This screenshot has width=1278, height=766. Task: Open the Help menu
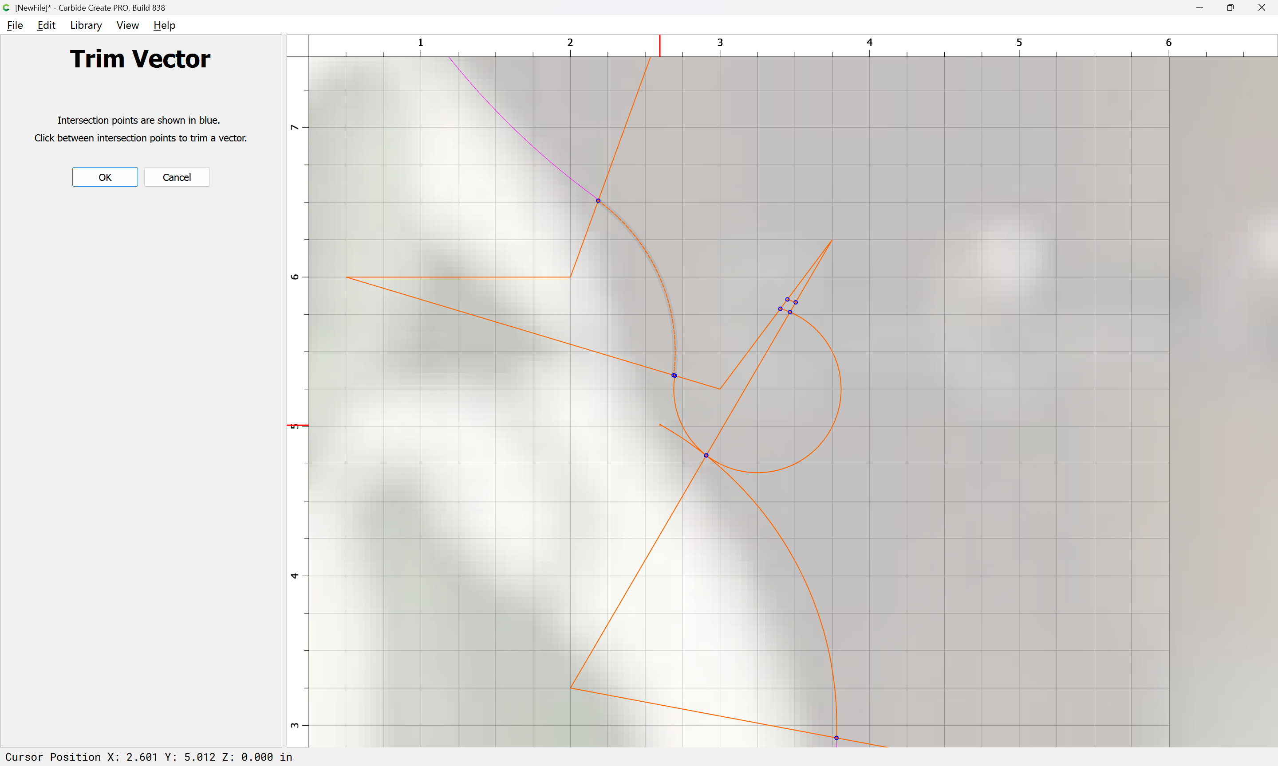point(164,25)
